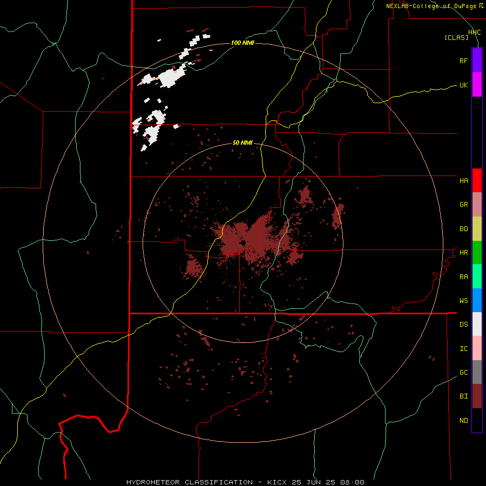Click the BD legend label

coord(463,229)
